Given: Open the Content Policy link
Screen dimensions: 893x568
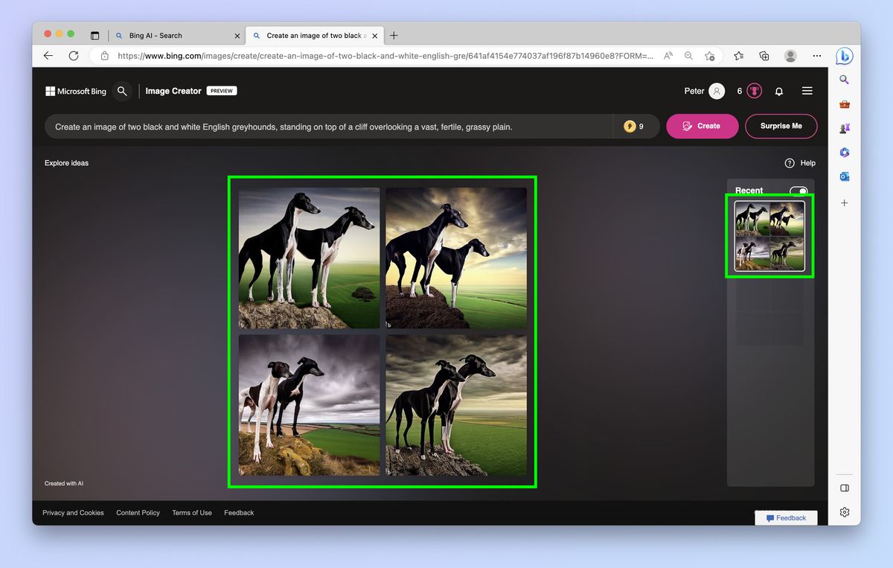Looking at the screenshot, I should [x=138, y=512].
